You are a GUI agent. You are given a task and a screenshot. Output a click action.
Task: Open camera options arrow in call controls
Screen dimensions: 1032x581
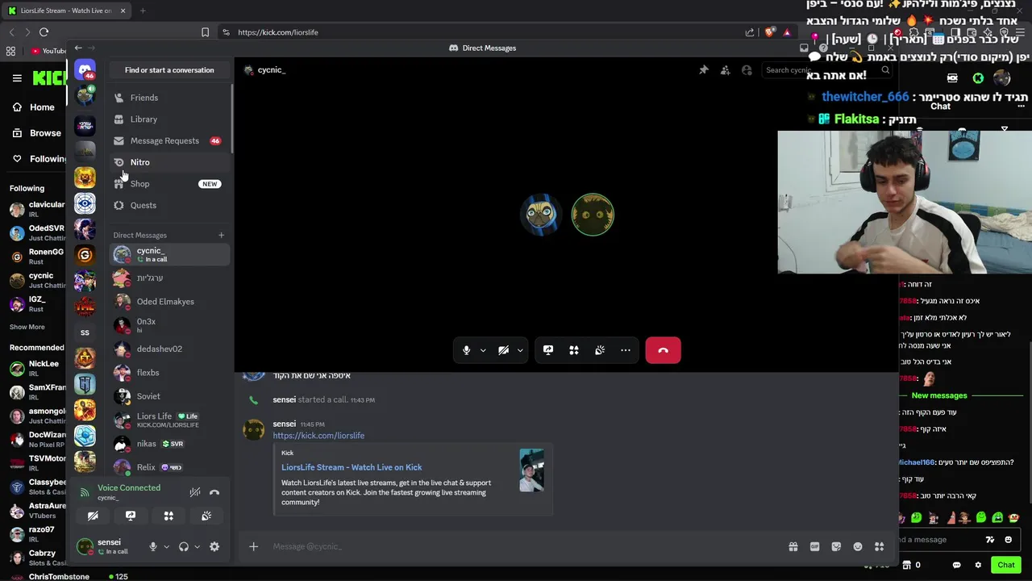click(520, 350)
